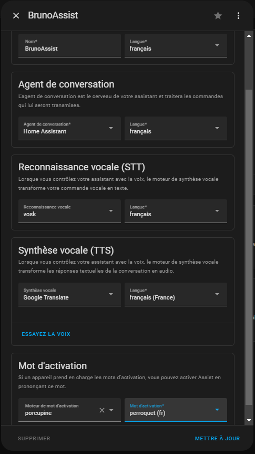Click the vertical scrollbar thumb

249,247
